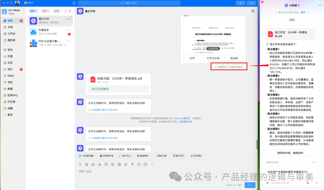
Task: Open 钉钉搭 in the sidebar
Action: coord(10,102)
